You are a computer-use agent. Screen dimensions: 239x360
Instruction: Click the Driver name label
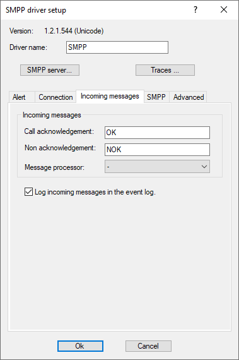28,47
